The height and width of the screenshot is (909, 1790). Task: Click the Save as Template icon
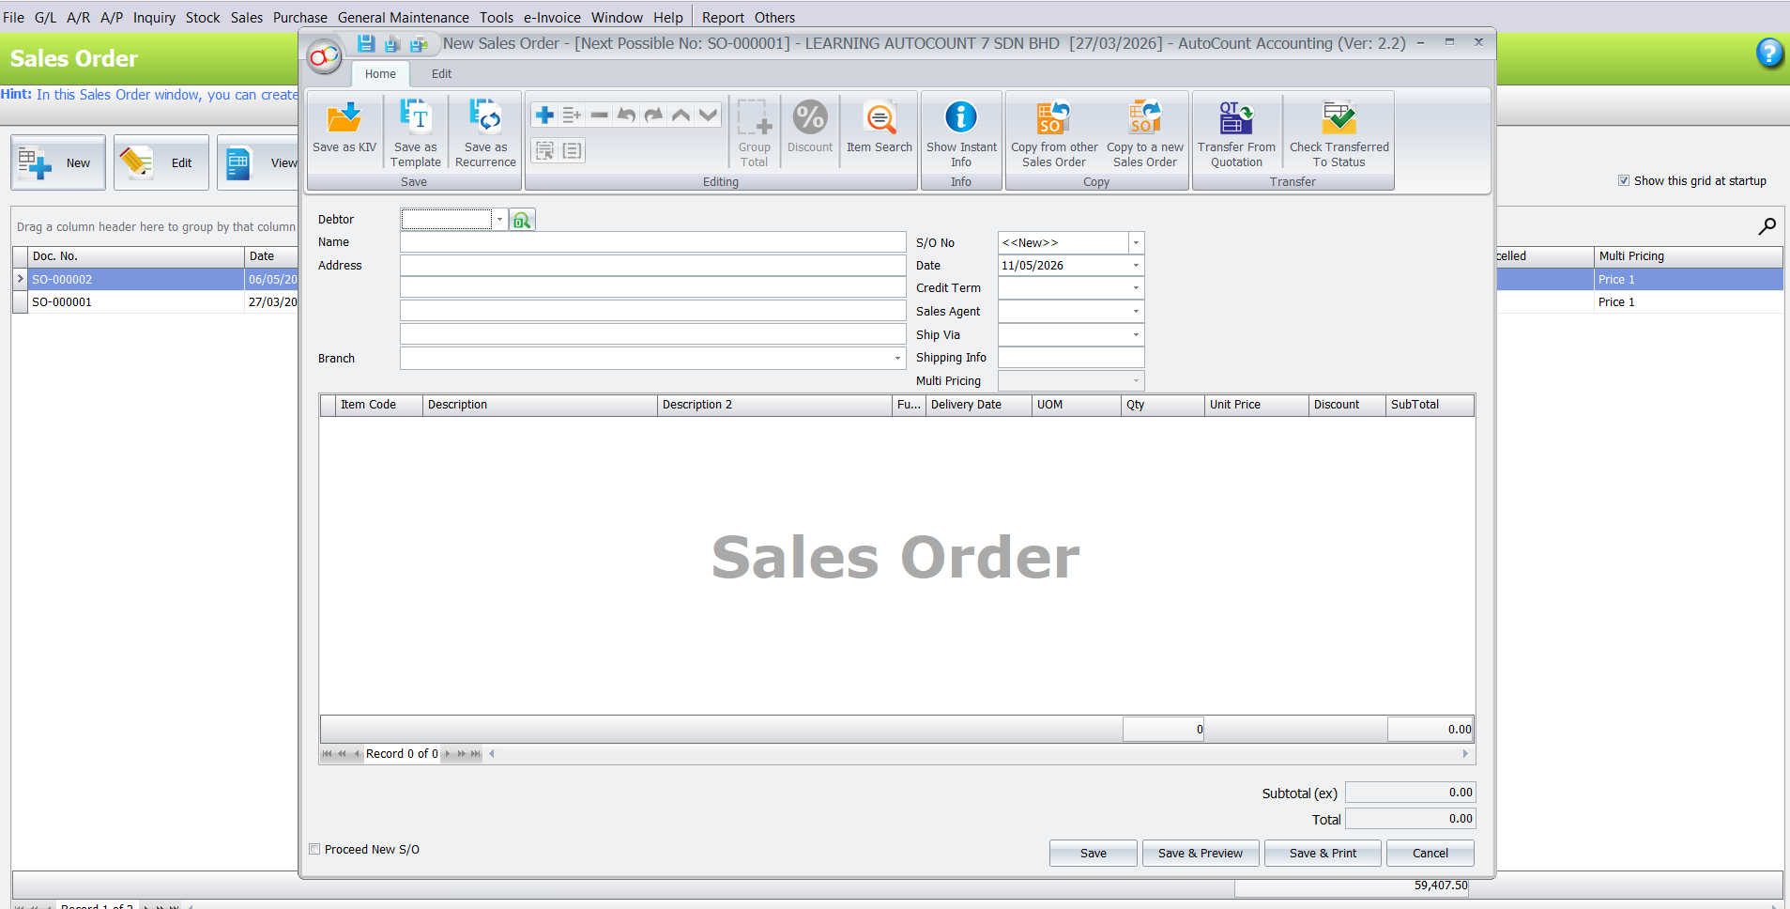pyautogui.click(x=415, y=116)
